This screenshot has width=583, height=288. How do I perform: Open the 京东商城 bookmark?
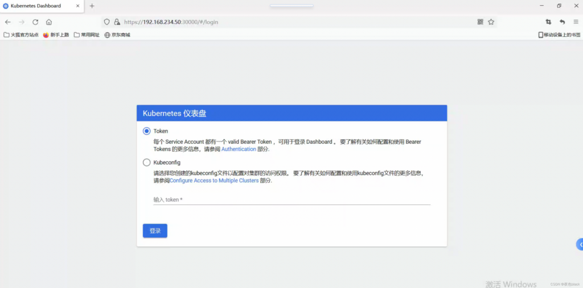pyautogui.click(x=117, y=35)
